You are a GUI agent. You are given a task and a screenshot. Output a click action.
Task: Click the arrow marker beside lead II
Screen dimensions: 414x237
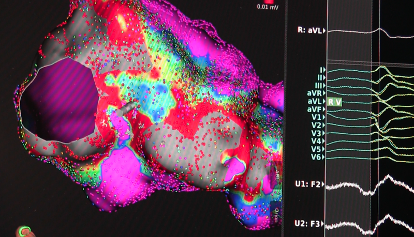click(324, 77)
